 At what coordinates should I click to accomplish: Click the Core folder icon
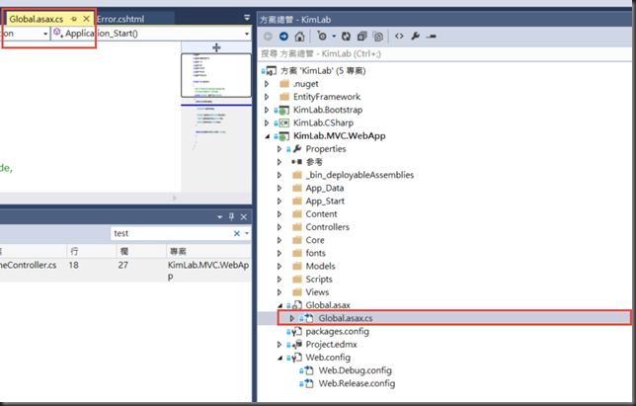pos(297,240)
